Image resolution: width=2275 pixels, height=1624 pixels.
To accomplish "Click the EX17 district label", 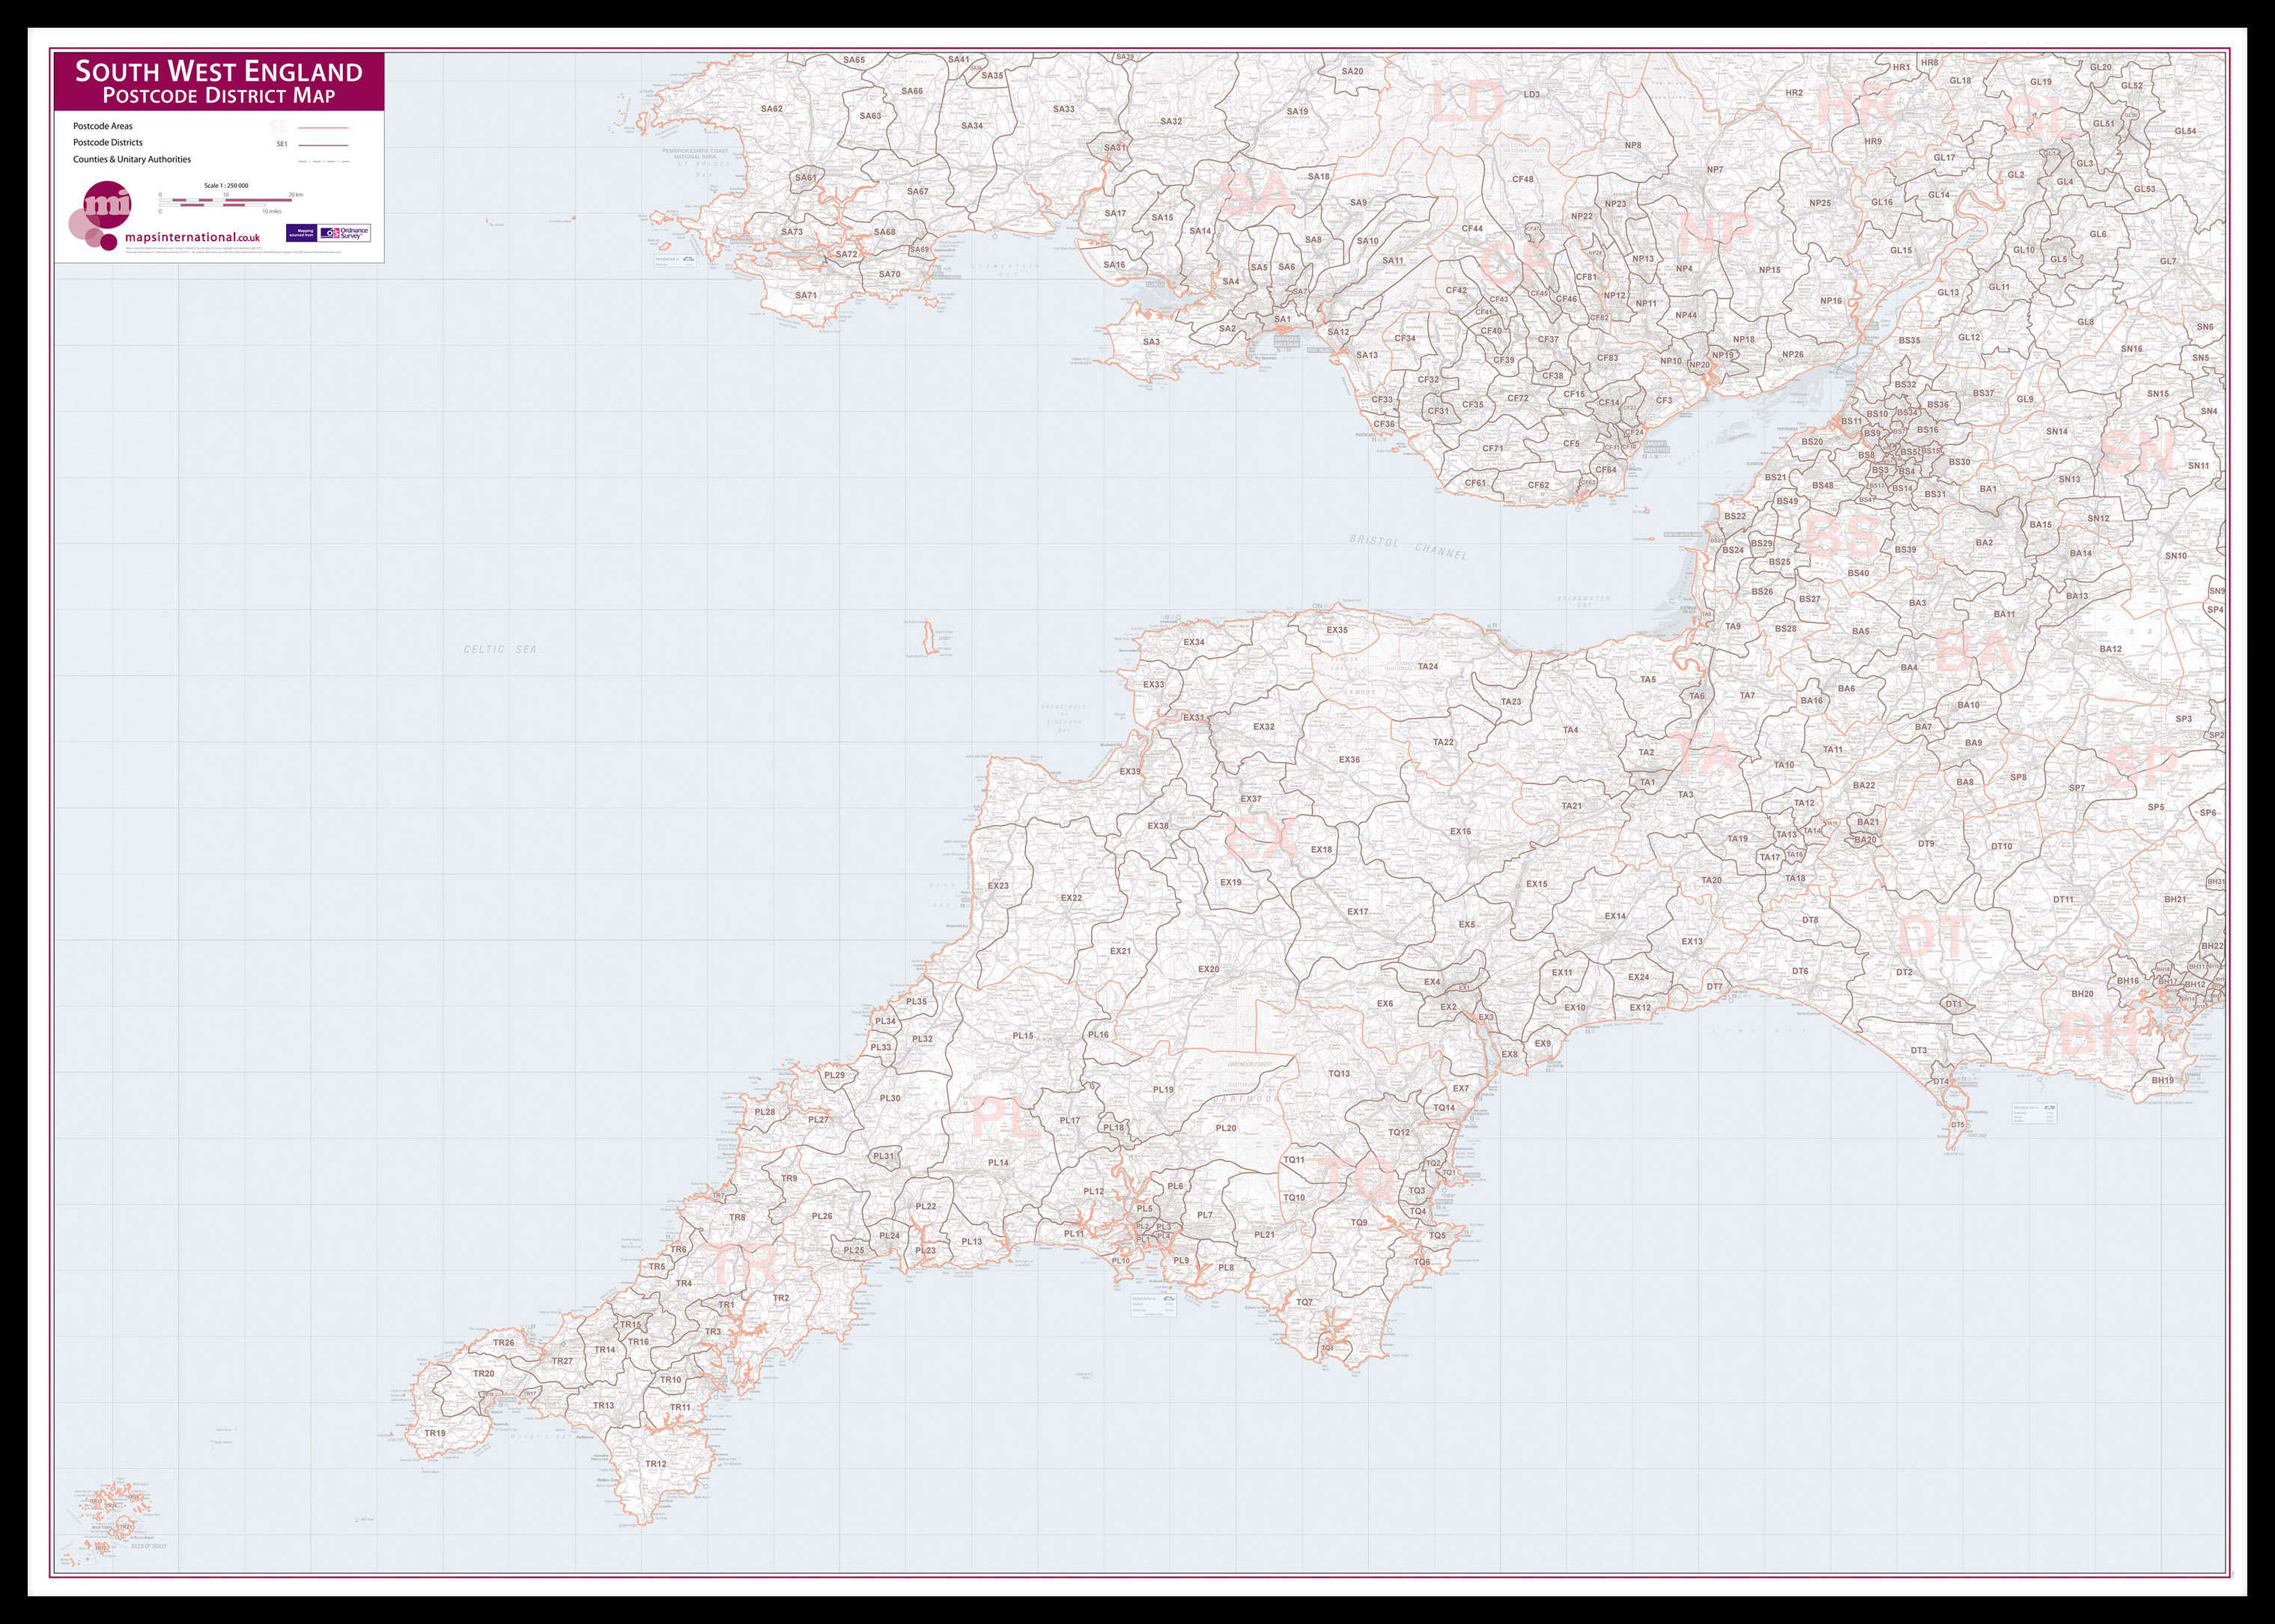I will pos(1357,911).
